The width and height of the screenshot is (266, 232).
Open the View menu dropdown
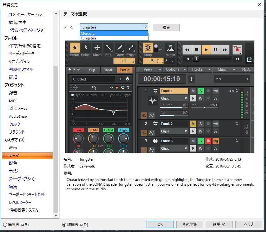coord(150,70)
